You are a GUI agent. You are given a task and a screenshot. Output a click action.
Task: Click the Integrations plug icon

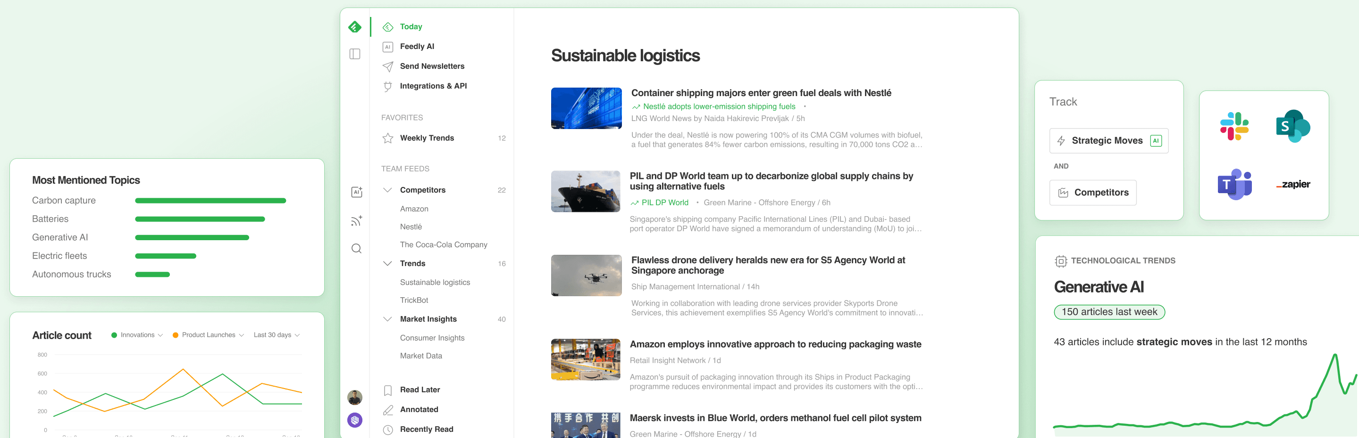point(388,86)
